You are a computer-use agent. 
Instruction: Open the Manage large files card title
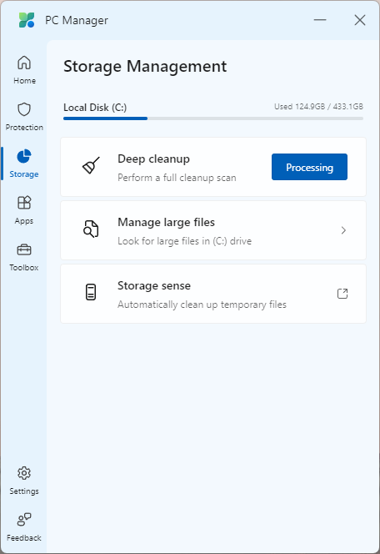point(166,222)
